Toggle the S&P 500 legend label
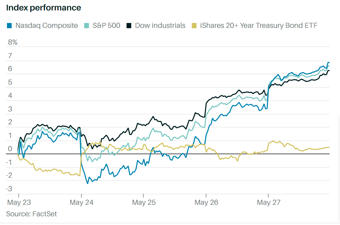Viewport: 340px width, 225px height. pyautogui.click(x=106, y=25)
